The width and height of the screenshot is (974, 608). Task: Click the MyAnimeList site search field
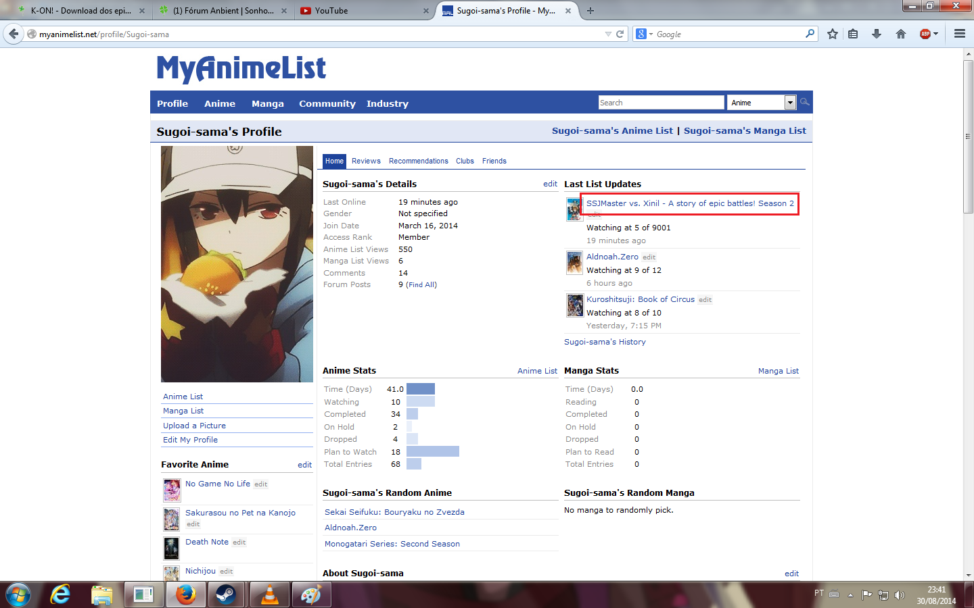[x=661, y=103]
